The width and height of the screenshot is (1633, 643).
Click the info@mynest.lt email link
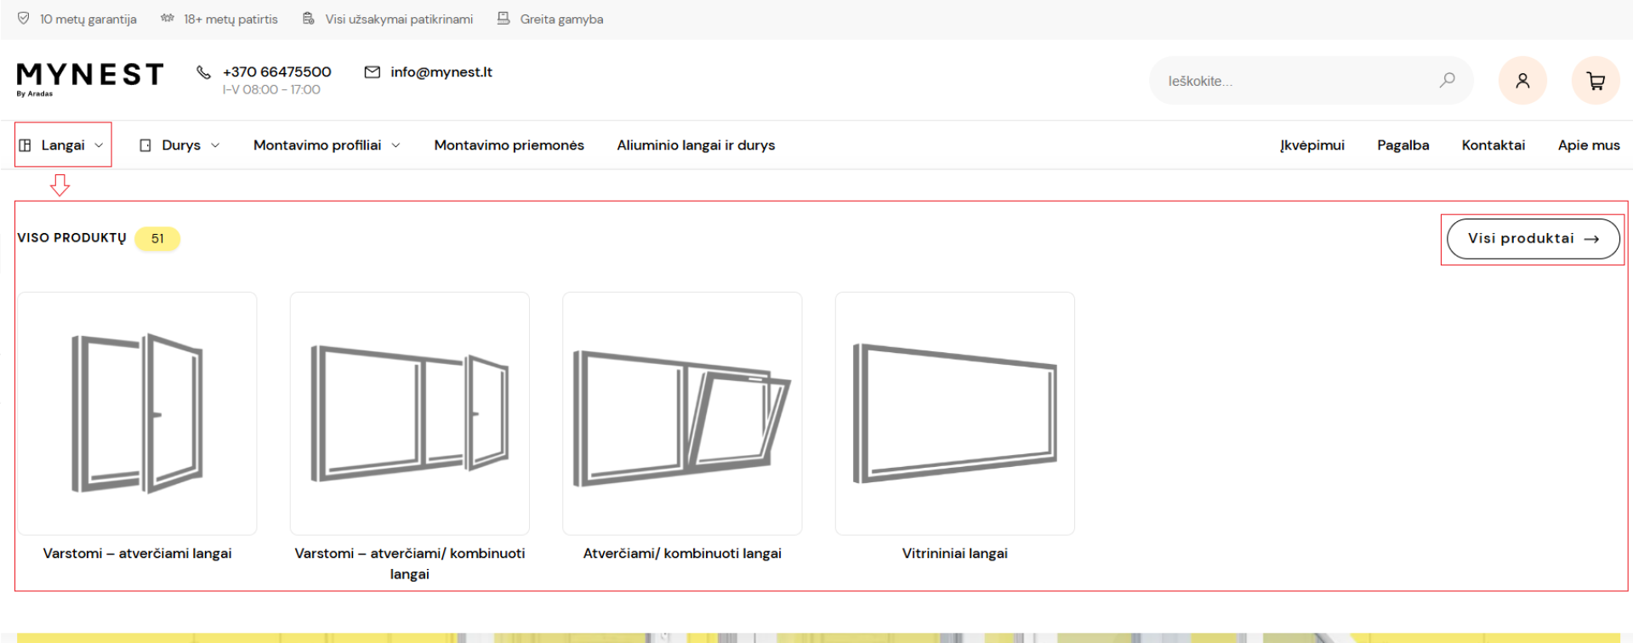tap(441, 72)
